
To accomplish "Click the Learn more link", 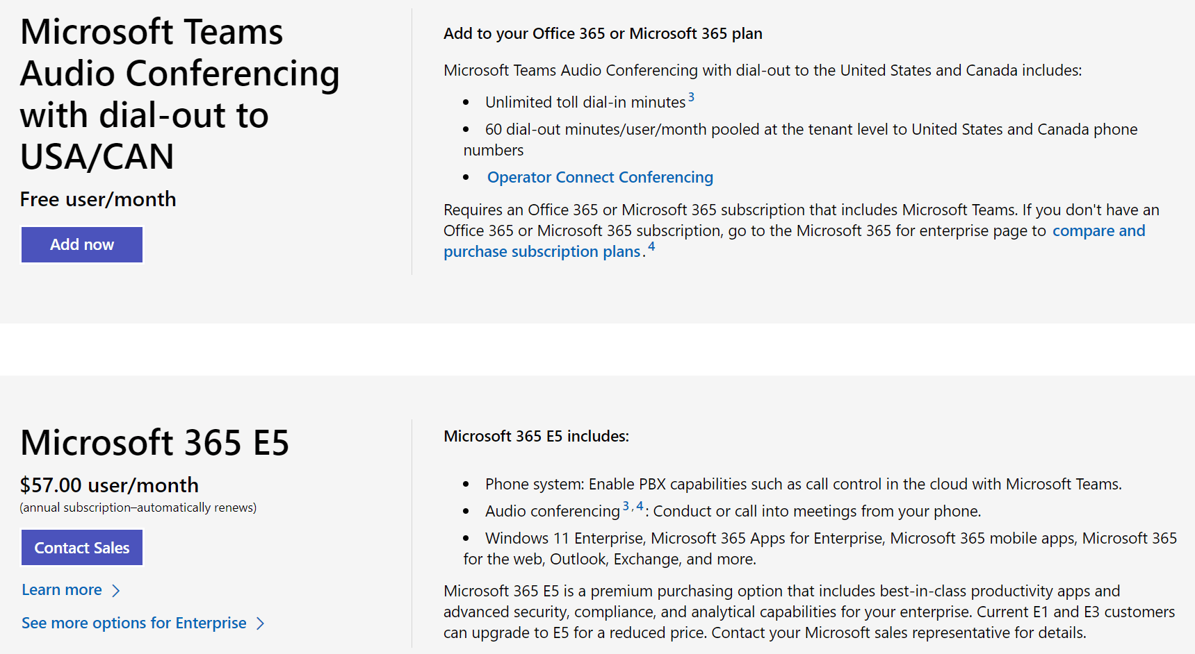I will click(x=61, y=589).
